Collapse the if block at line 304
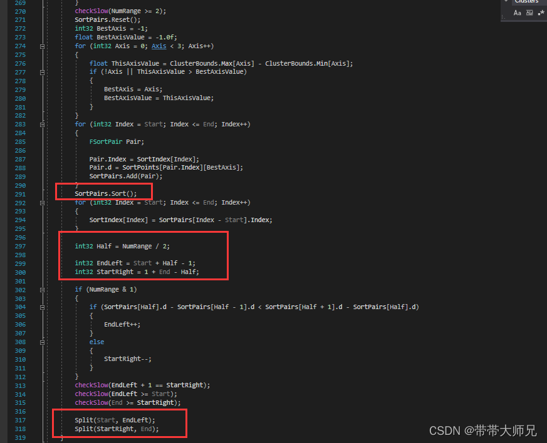The image size is (547, 443). 42,307
